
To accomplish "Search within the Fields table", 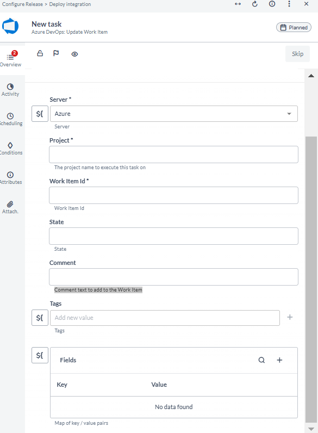I will [261, 360].
